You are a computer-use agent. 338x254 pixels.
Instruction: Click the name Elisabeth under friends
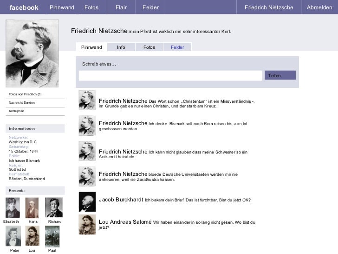[x=11, y=221]
